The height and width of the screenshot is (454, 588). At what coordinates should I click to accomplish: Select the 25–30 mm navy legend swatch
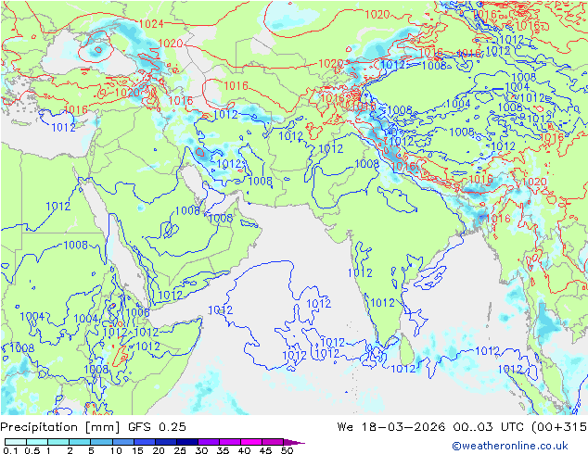[x=186, y=442]
